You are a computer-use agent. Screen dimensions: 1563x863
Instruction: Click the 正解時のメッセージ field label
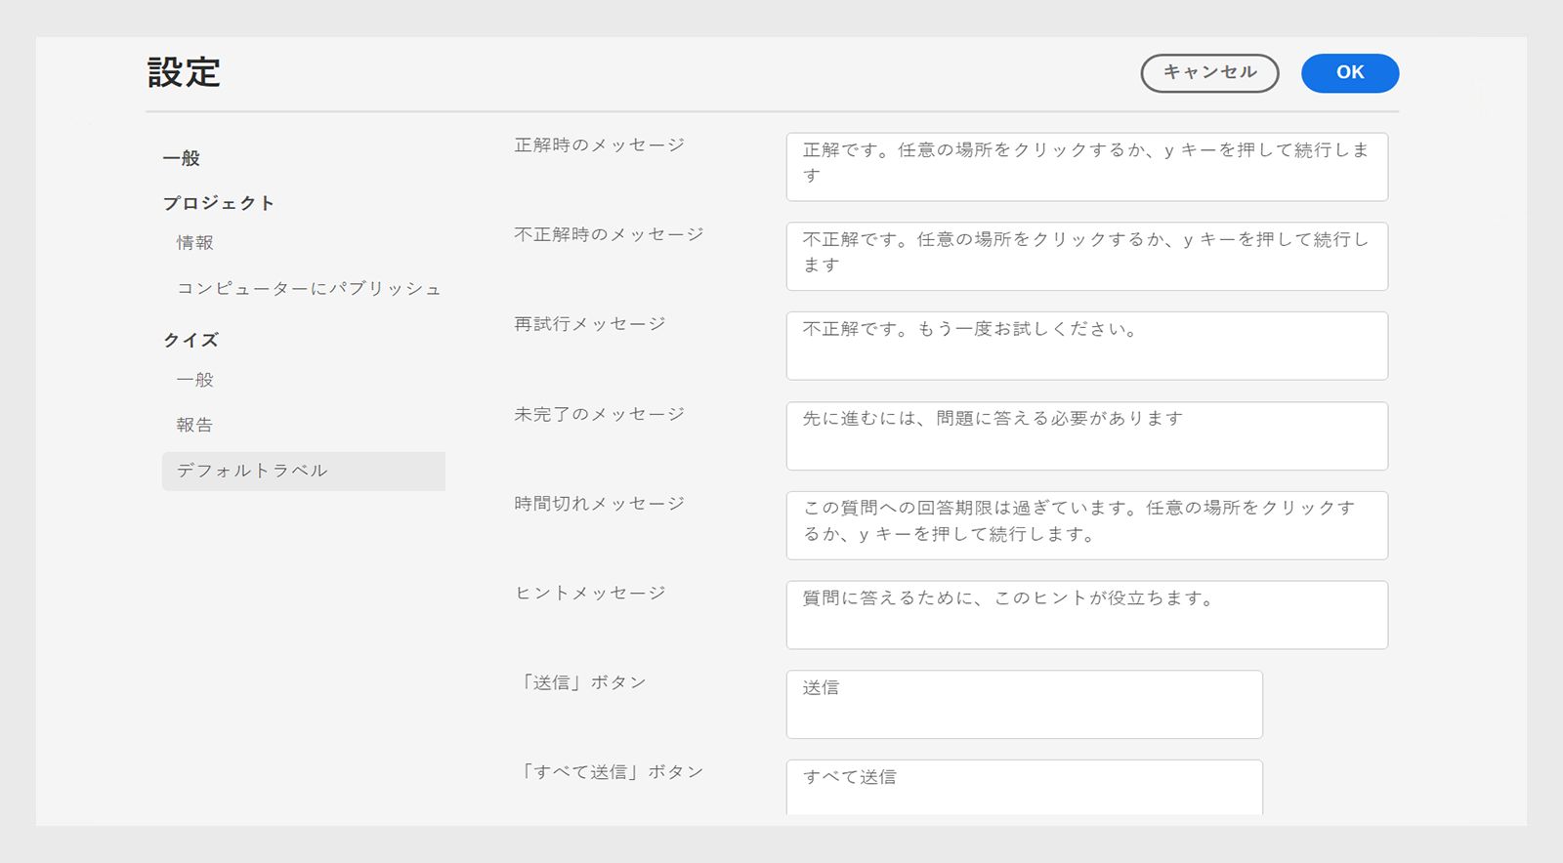(x=599, y=145)
